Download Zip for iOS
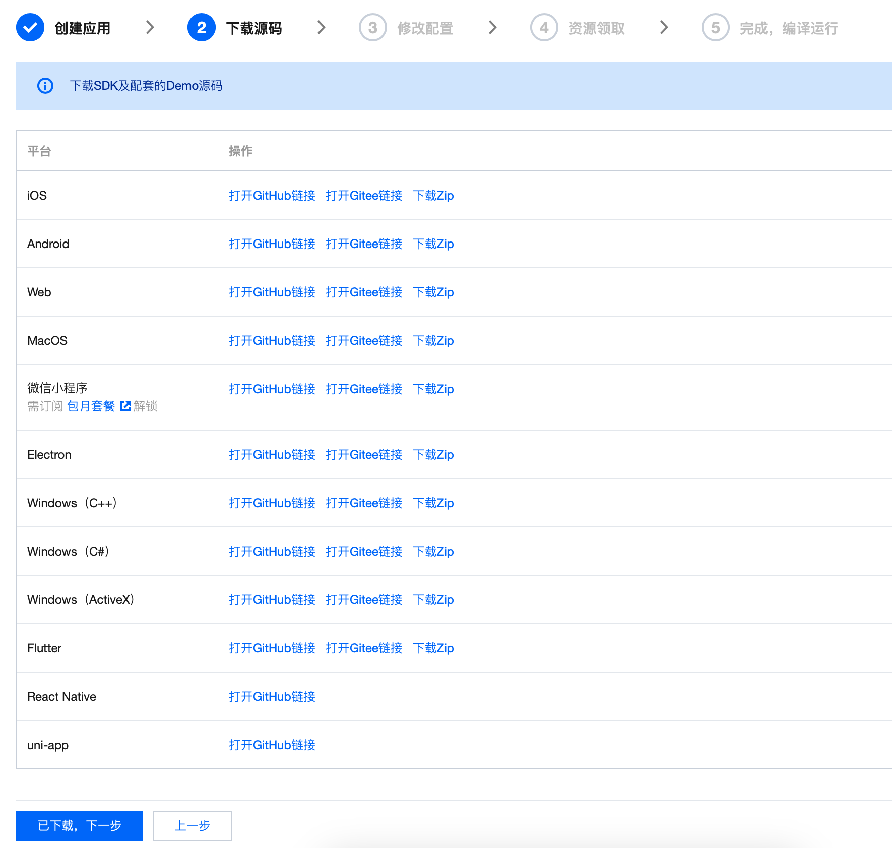Image resolution: width=892 pixels, height=848 pixels. [433, 196]
